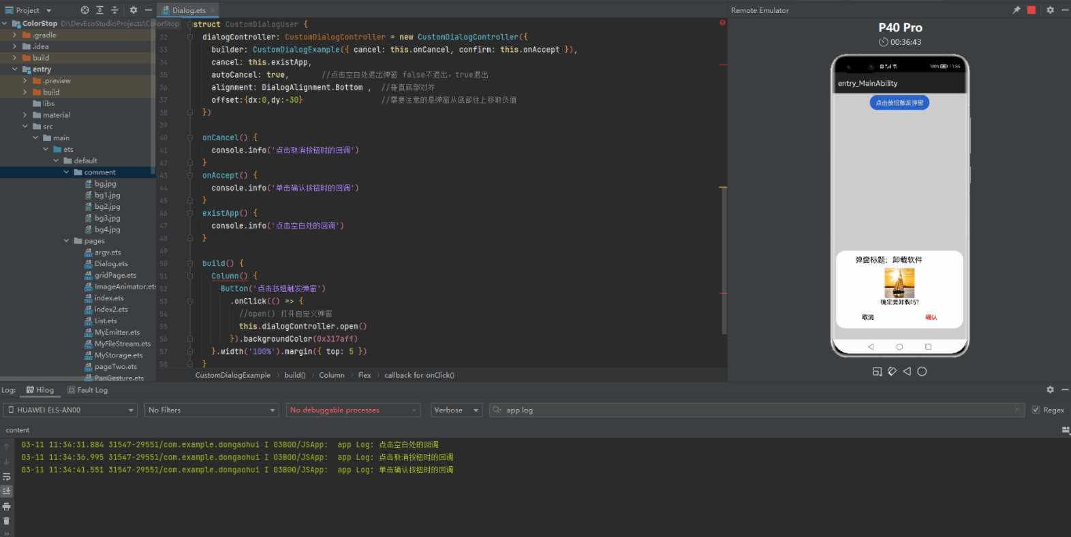Open the Verbose log level dropdown
Viewport: 1071px width, 537px height.
pyautogui.click(x=456, y=410)
